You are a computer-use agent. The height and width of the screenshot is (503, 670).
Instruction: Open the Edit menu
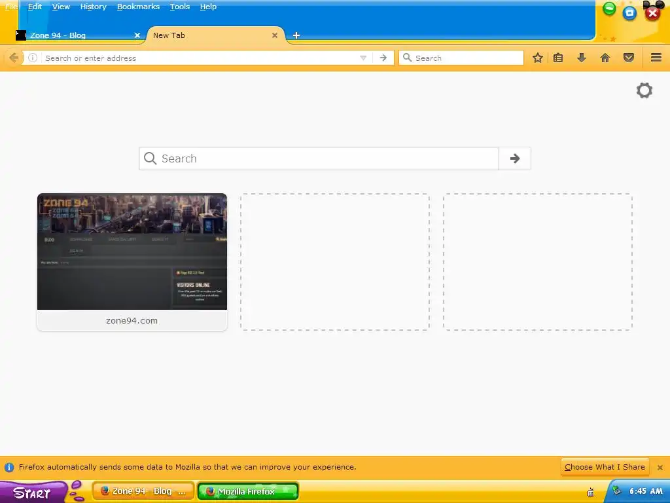(x=35, y=7)
